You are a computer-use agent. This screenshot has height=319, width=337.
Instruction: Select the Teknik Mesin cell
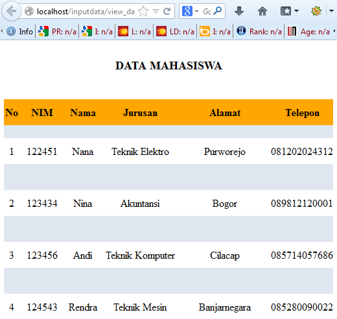pyautogui.click(x=140, y=307)
